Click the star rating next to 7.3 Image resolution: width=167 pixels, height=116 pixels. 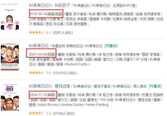pos(36,113)
